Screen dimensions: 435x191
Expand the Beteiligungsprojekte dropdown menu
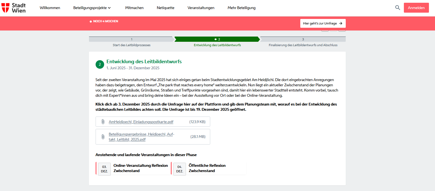tap(92, 8)
